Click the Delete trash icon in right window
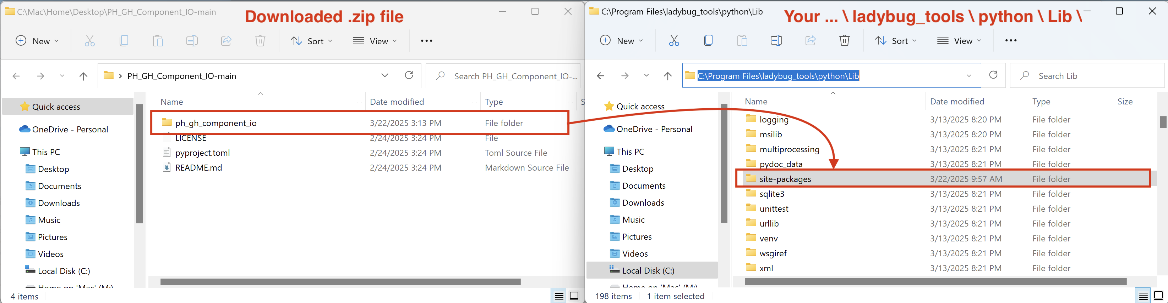Screen dimensions: 1168x303 844,41
